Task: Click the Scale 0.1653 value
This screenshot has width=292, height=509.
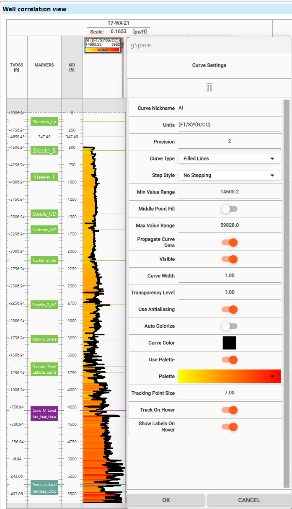Action: tap(119, 31)
